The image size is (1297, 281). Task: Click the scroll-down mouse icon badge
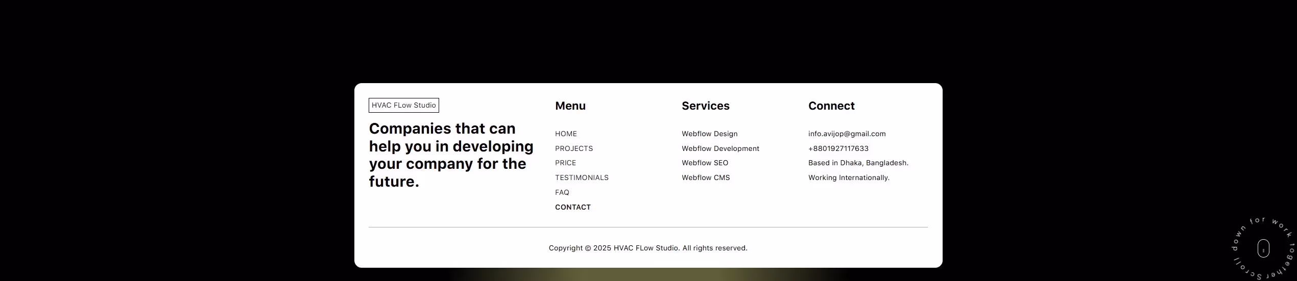(x=1263, y=249)
